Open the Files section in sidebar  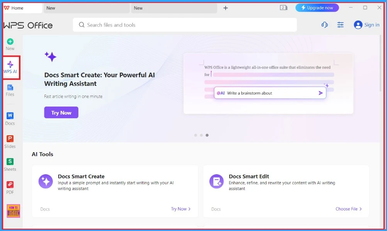click(x=10, y=90)
